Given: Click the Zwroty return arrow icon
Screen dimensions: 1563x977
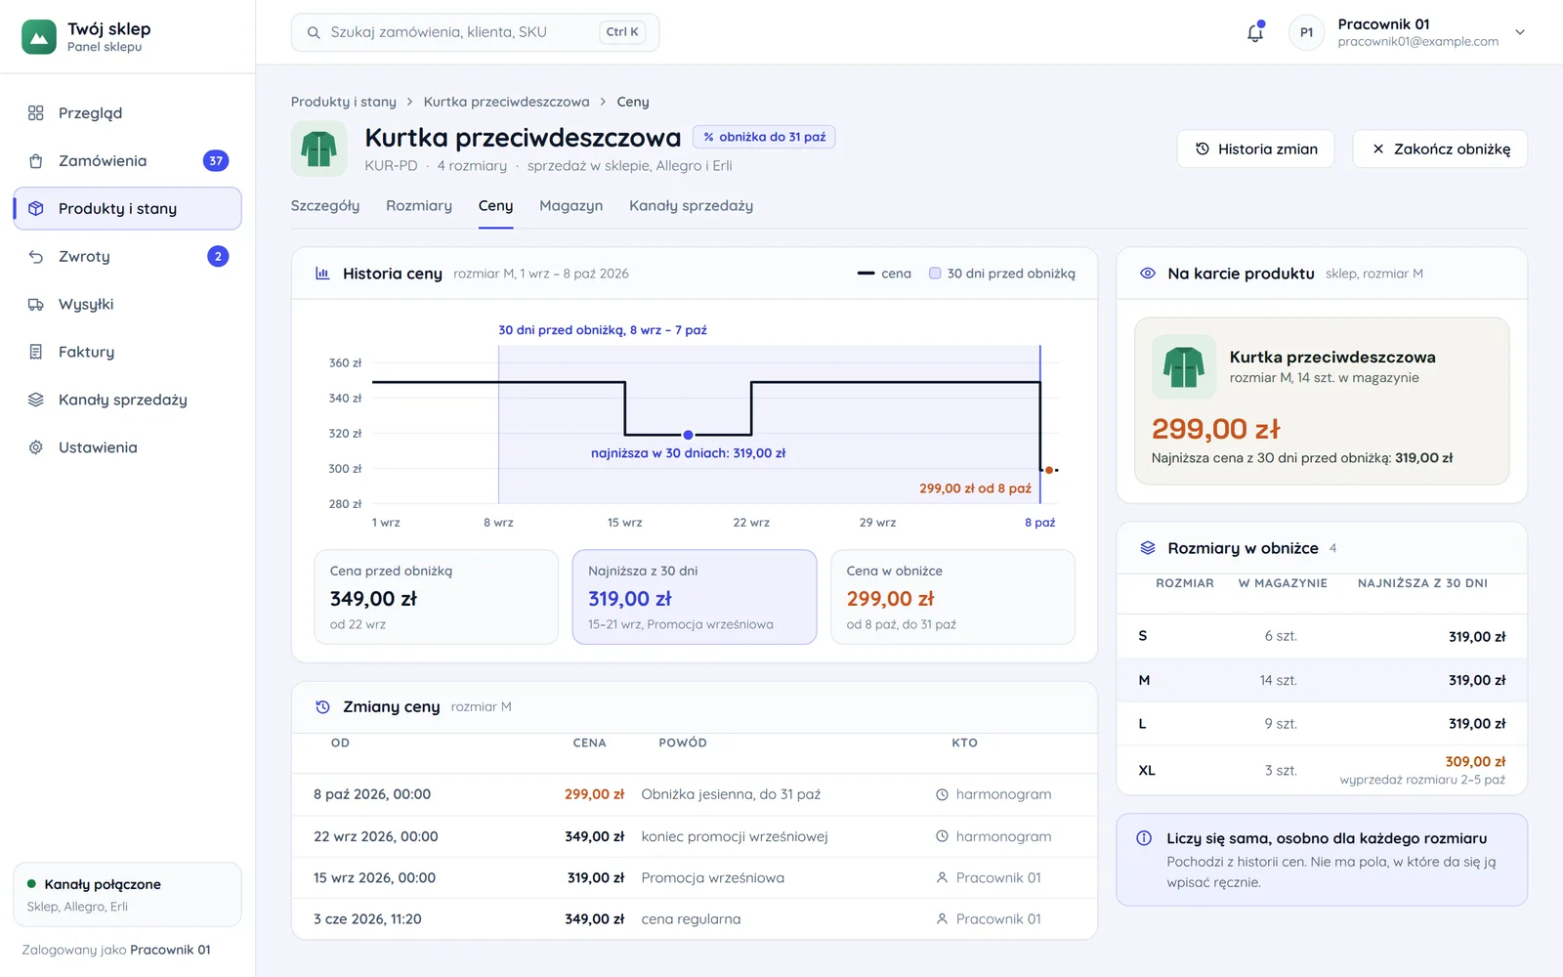Looking at the screenshot, I should pyautogui.click(x=36, y=257).
